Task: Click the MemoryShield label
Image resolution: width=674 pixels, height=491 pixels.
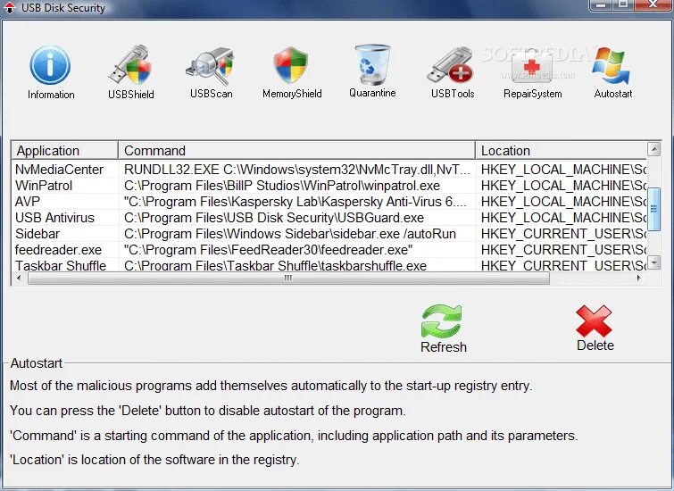Action: pyautogui.click(x=292, y=94)
